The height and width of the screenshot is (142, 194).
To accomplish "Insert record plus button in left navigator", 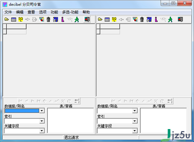I will 45,101.
